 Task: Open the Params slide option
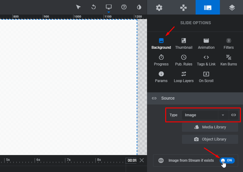pos(161,77)
